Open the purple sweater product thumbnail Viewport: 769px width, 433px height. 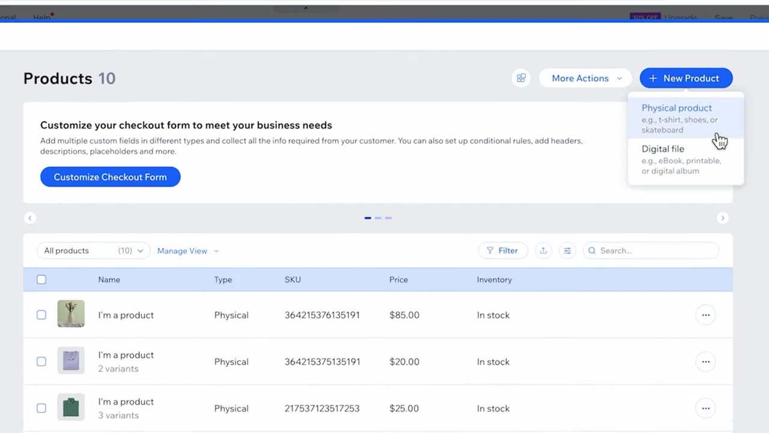[71, 361]
